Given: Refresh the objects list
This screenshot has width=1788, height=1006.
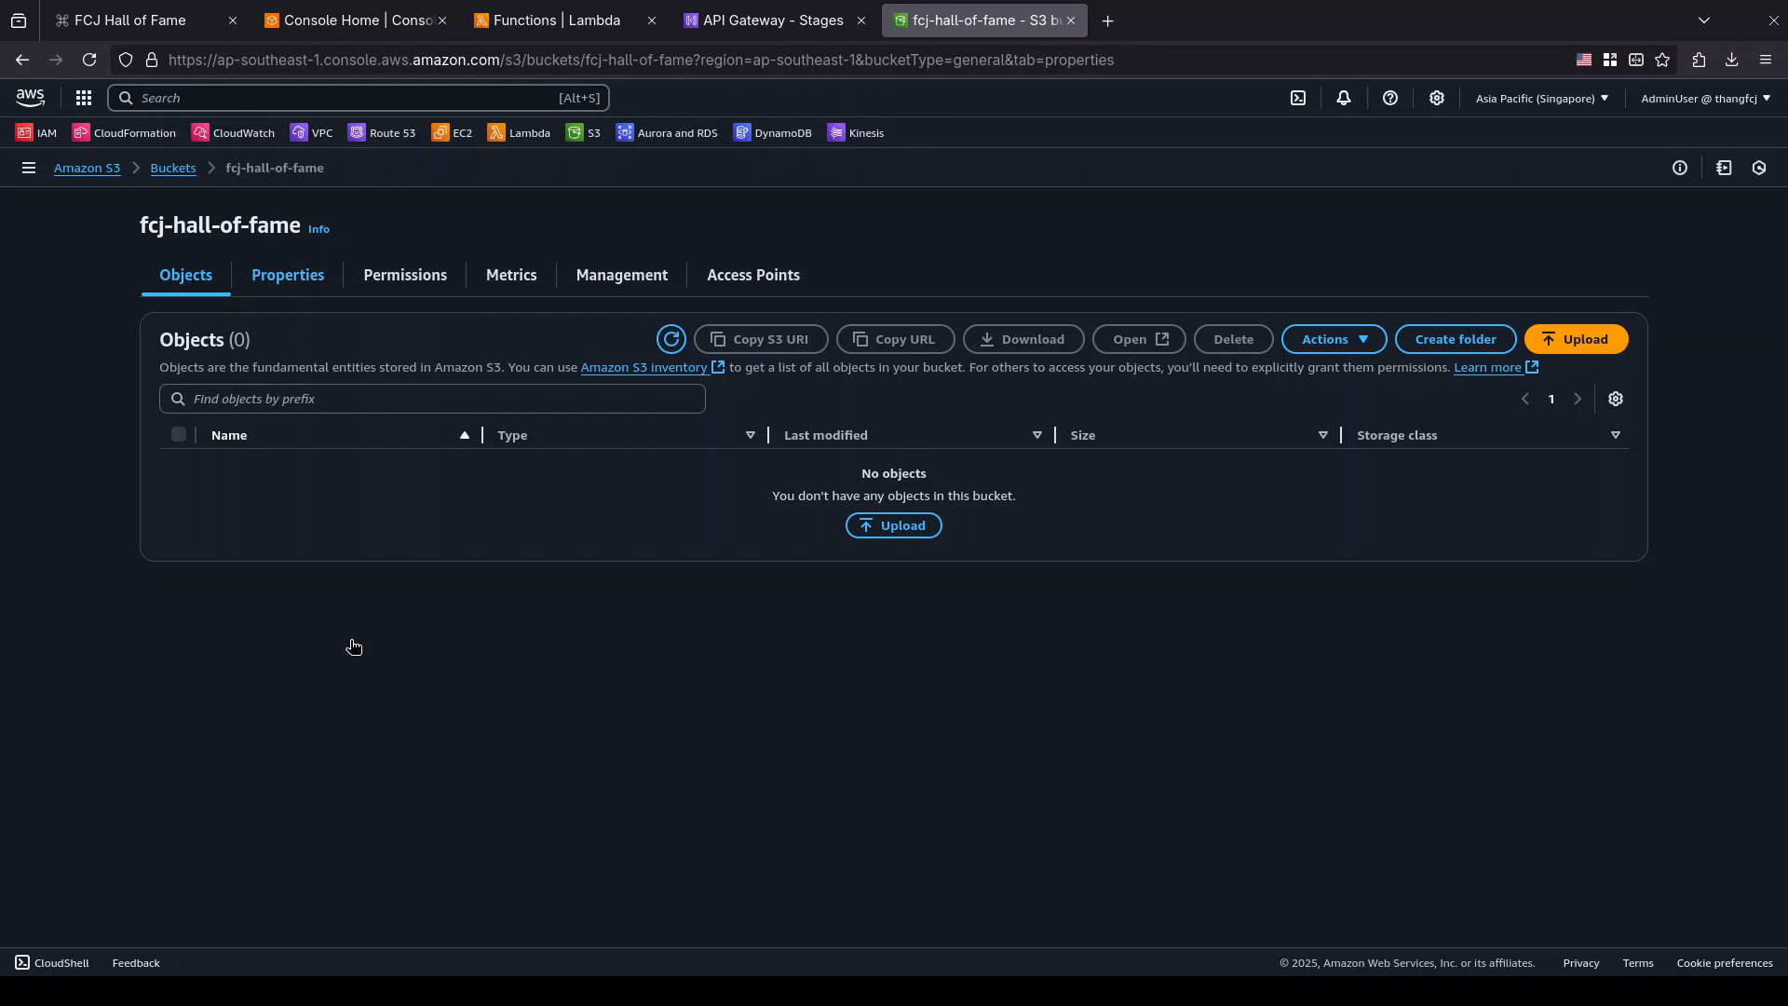Looking at the screenshot, I should (x=671, y=339).
